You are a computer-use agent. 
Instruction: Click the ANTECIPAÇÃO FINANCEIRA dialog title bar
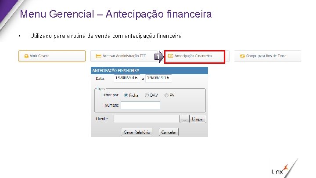click(x=149, y=70)
